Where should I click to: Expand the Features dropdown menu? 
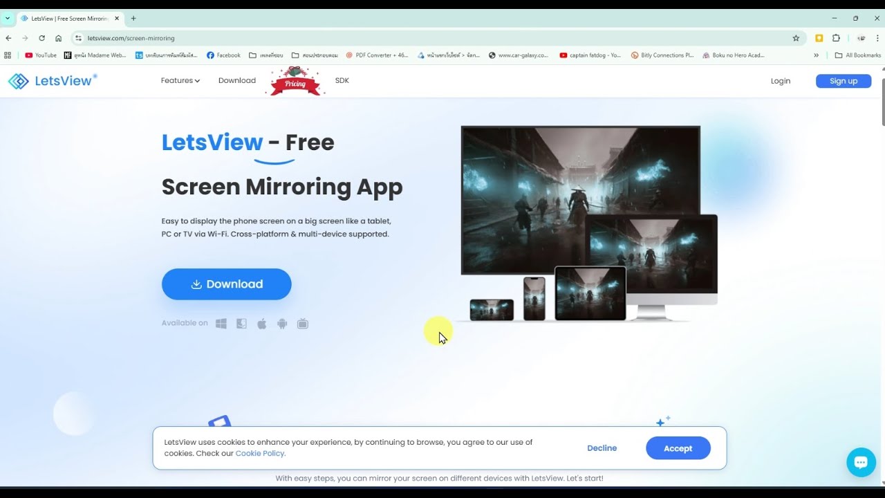(180, 81)
